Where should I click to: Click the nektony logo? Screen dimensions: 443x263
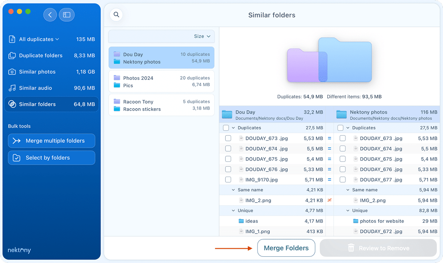19,250
